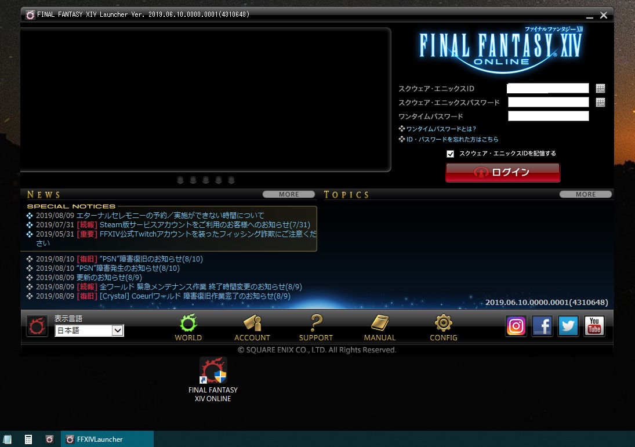Open the Twitch phishing warning notice

[176, 238]
